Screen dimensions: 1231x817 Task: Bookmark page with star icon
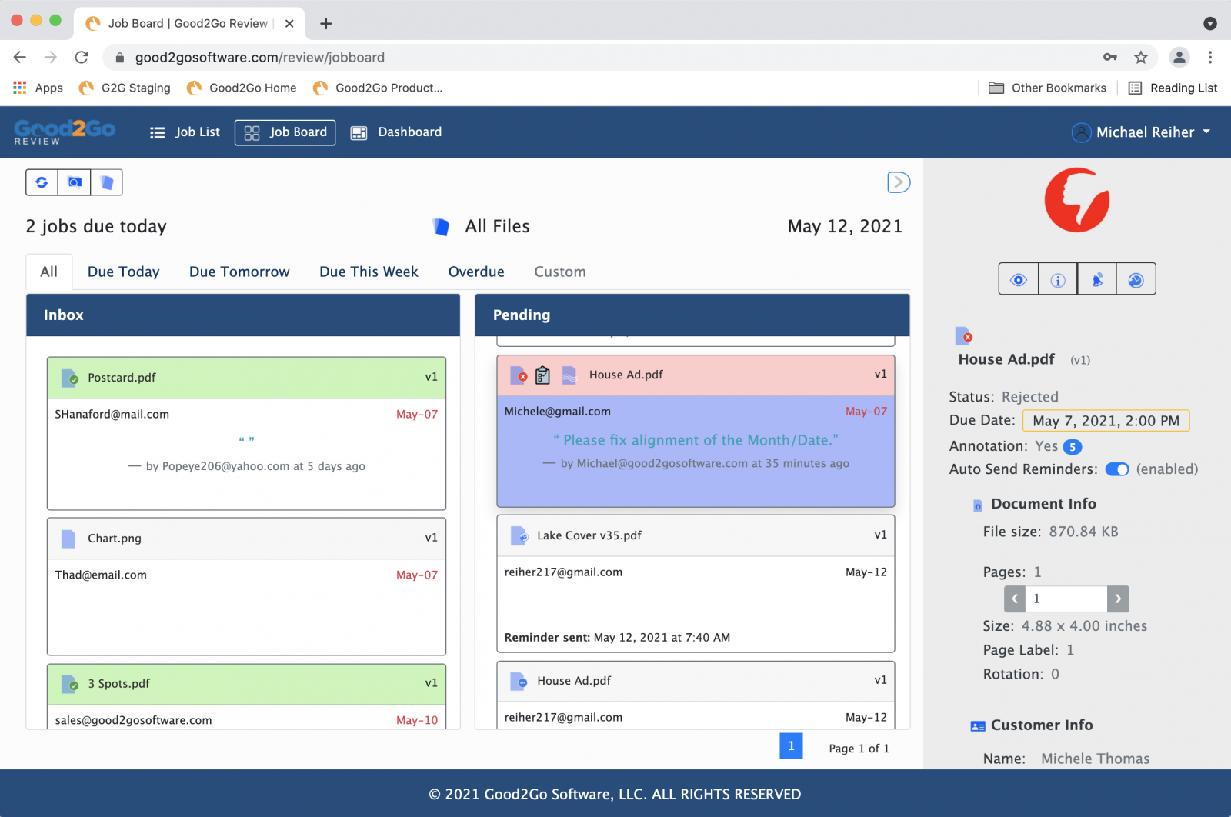pos(1141,58)
